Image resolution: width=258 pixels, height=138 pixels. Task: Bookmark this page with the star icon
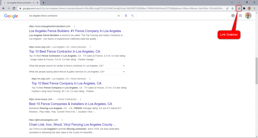(233, 8)
